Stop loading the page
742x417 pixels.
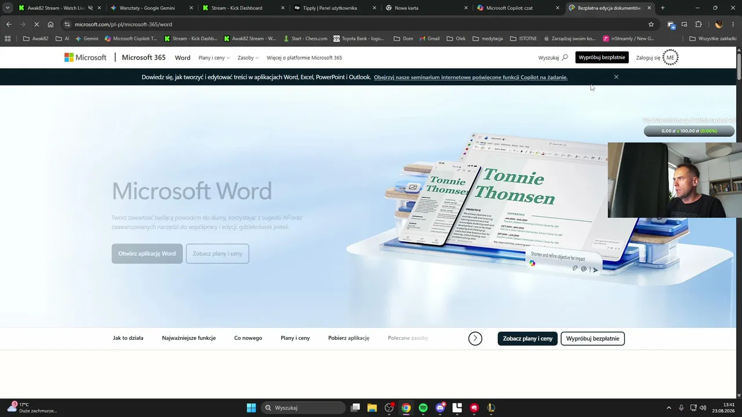coord(37,24)
